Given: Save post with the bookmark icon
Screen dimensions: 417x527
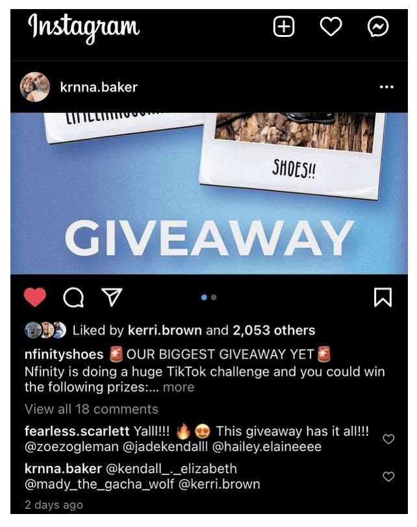Looking at the screenshot, I should pos(383,297).
